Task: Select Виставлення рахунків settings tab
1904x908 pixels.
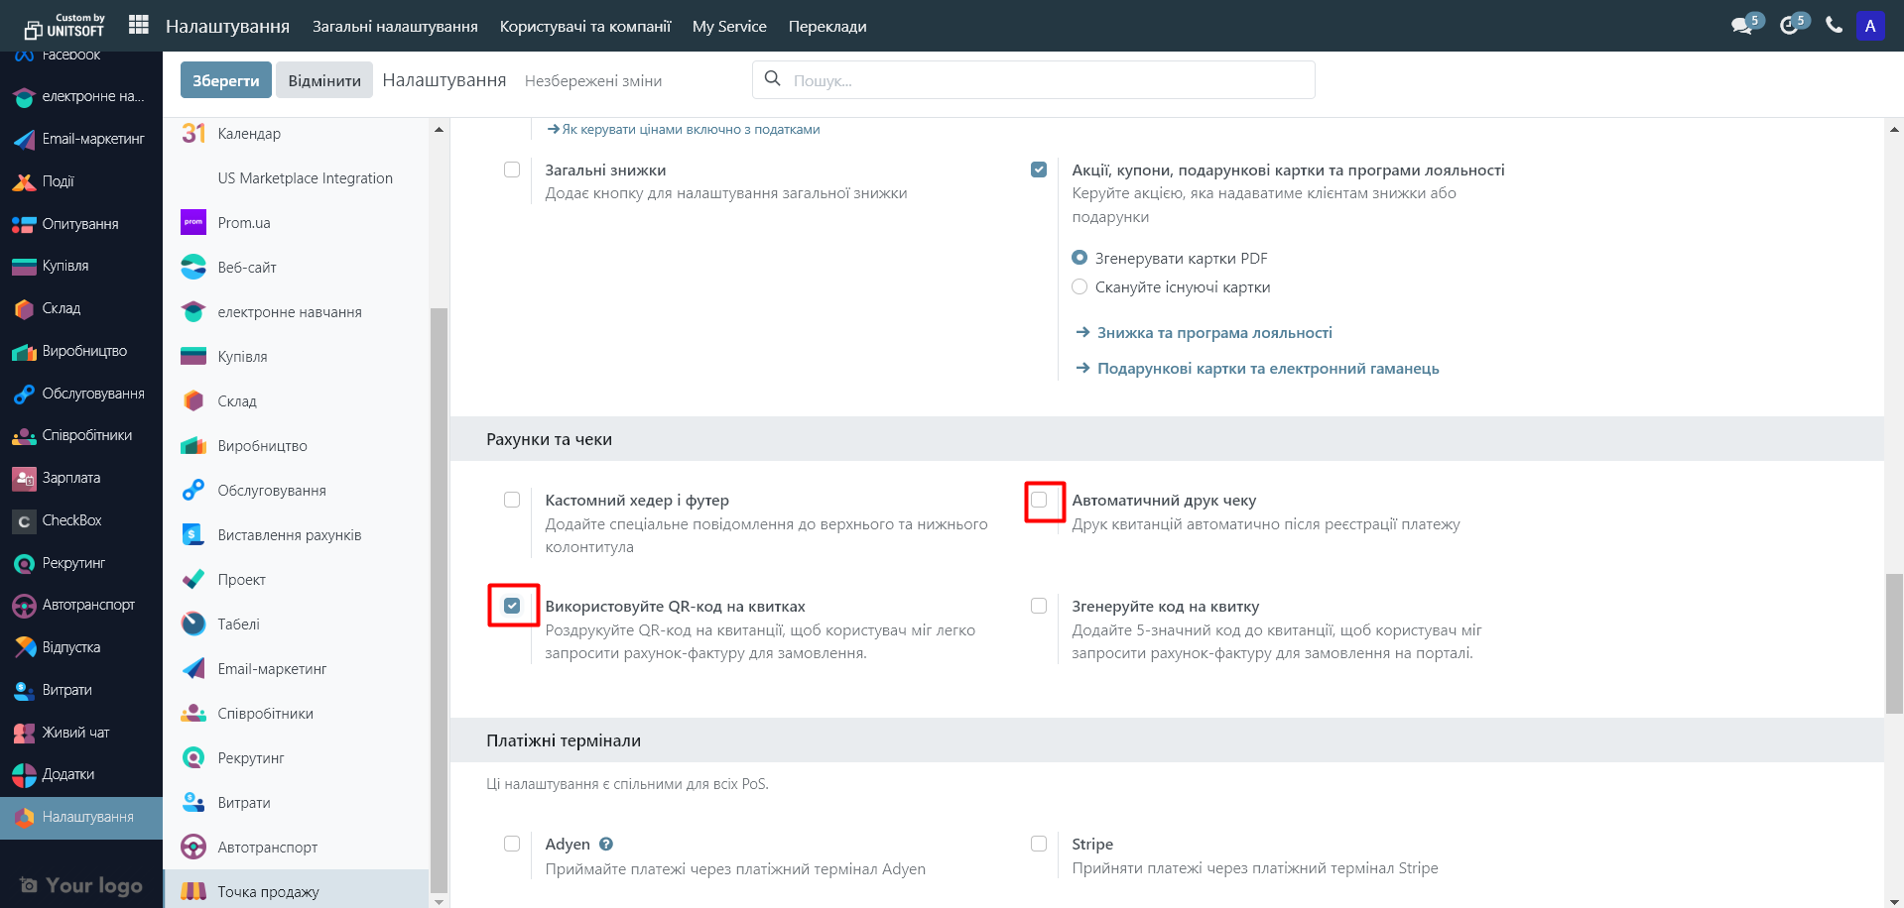Action: coord(297,535)
